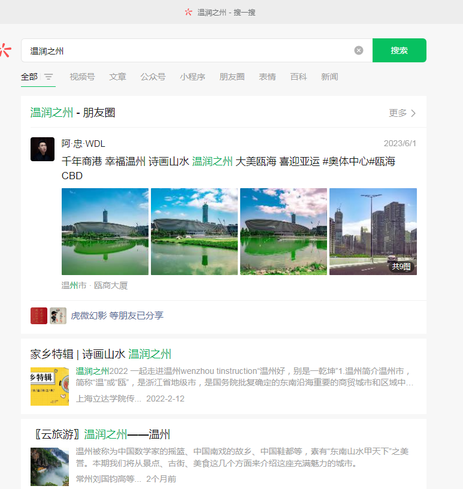Open 阿·忠·WDL profile avatar
The width and height of the screenshot is (463, 489).
[43, 149]
